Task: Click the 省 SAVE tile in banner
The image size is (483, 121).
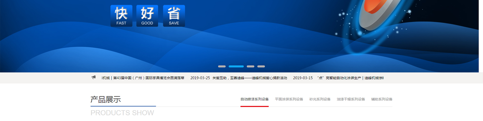Action: coord(174,16)
